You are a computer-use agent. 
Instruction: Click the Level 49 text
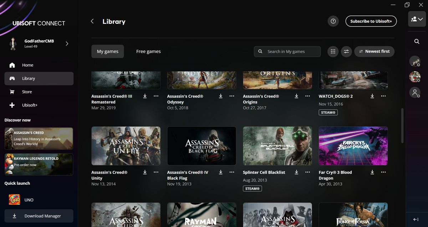[x=31, y=47]
